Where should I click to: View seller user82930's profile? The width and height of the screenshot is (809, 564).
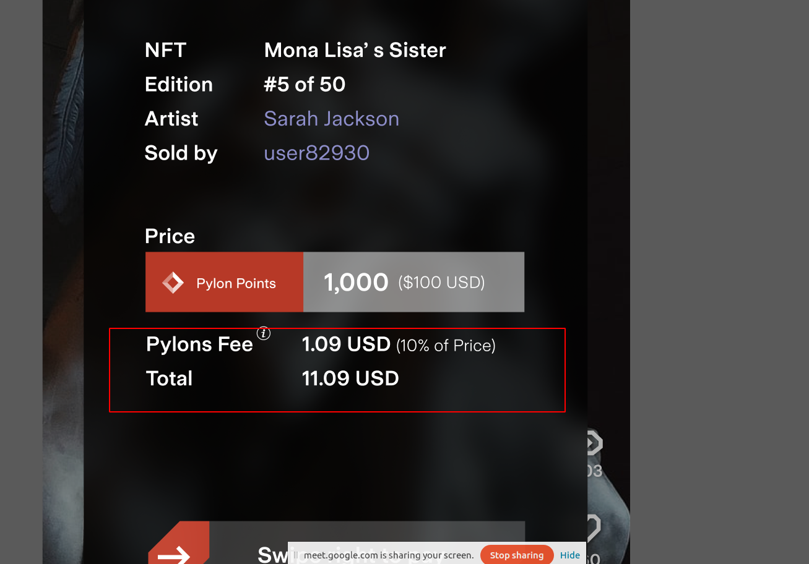316,153
